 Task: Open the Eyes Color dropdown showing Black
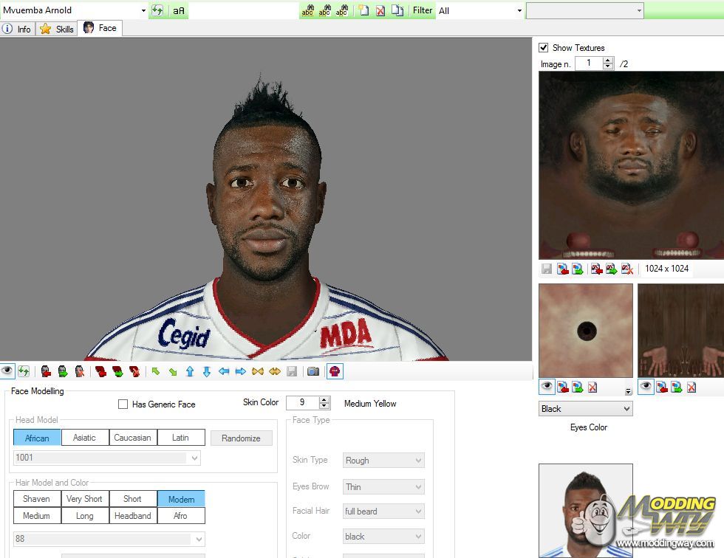[x=585, y=409]
